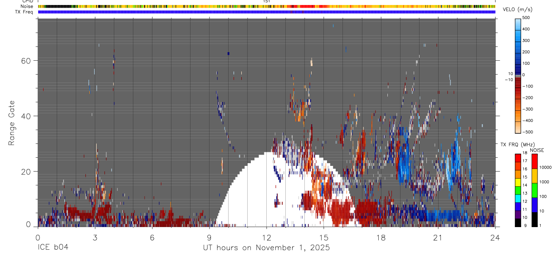Click the UT hour axis tick '18'
Viewport: 557px width, 257px height.
(381, 237)
